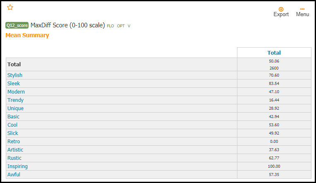
Task: Open the Menu three-dots icon
Action: click(x=302, y=9)
